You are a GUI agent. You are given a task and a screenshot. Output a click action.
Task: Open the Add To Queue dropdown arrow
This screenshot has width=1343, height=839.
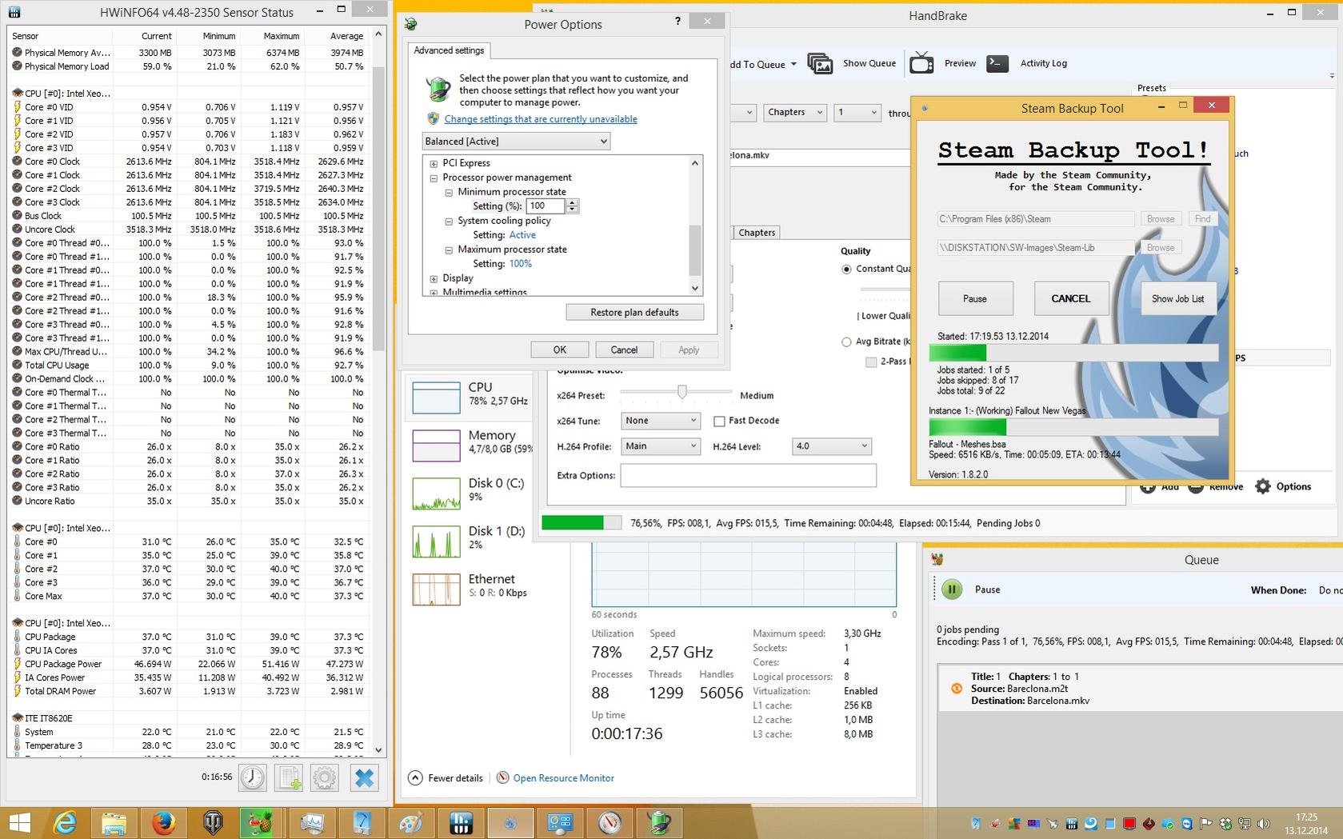coord(793,64)
